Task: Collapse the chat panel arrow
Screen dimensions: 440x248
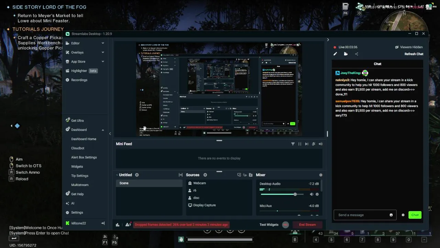Action: (x=328, y=40)
